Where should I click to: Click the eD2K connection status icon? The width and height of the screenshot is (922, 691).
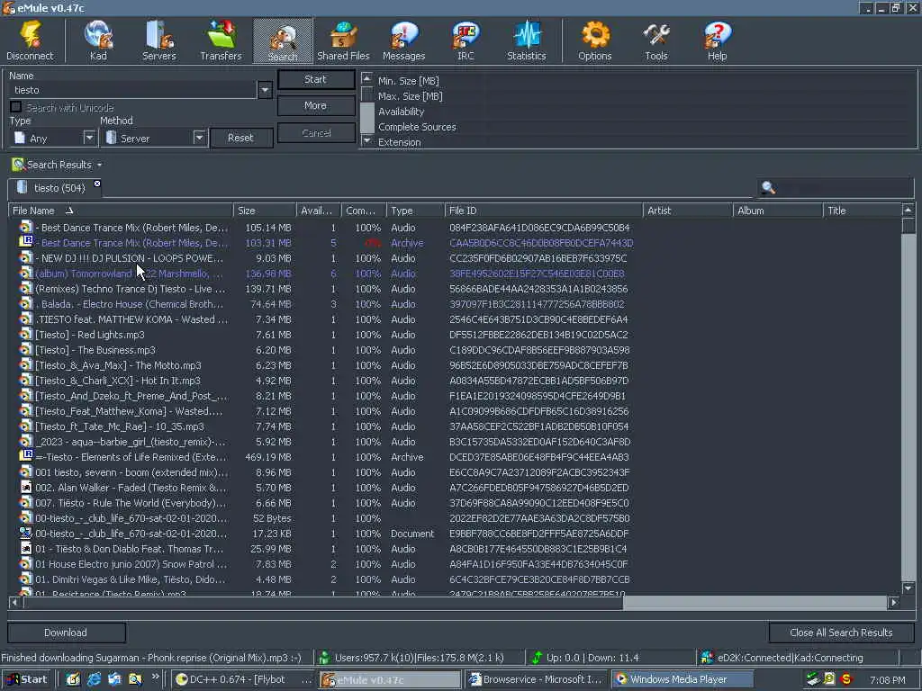(x=708, y=658)
